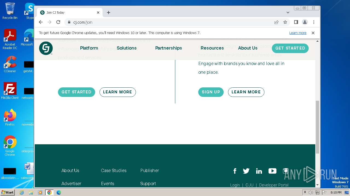The image size is (350, 196).
Task: Open the footer Login link
Action: pos(235,185)
